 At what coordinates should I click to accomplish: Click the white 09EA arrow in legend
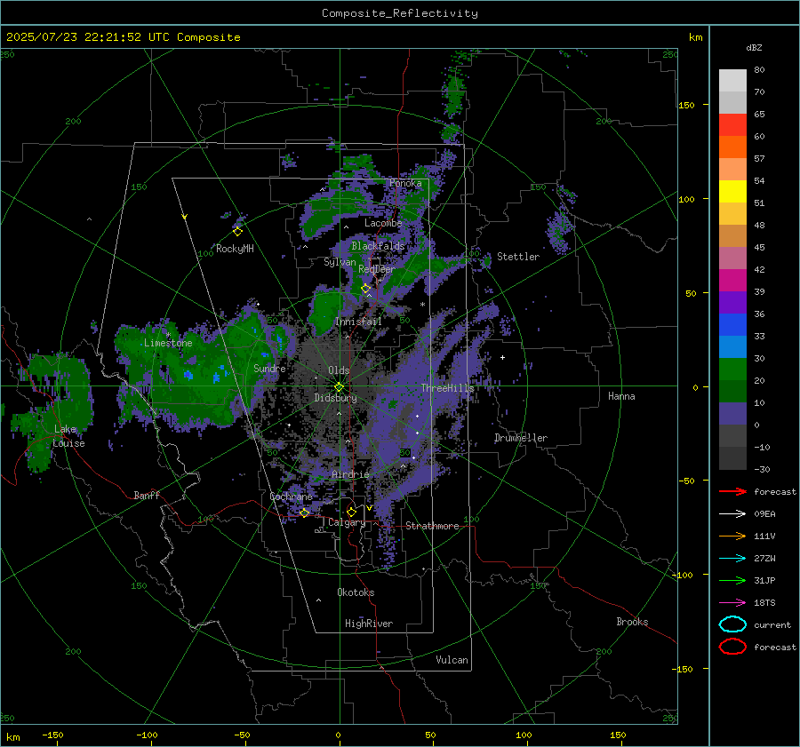(x=732, y=513)
